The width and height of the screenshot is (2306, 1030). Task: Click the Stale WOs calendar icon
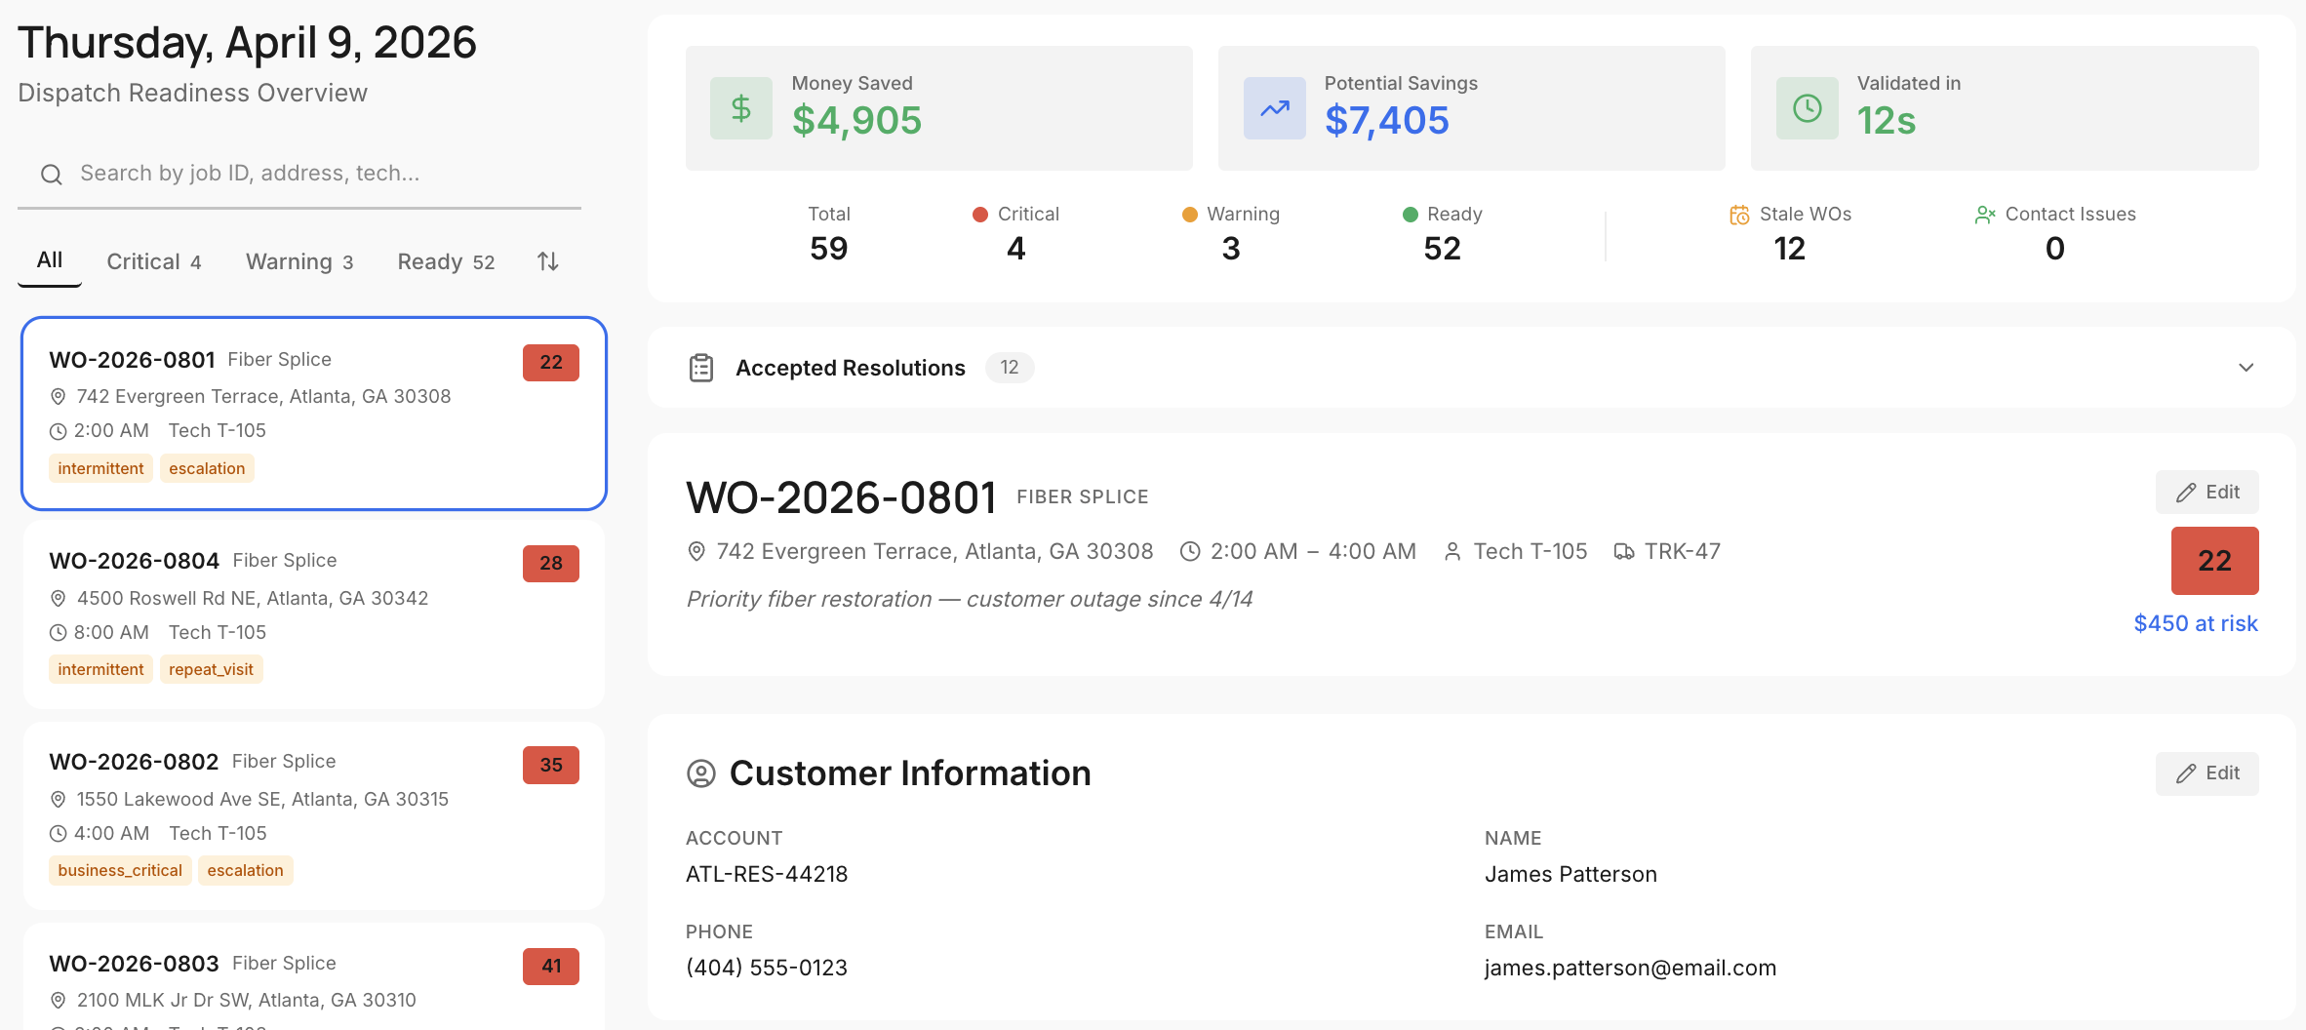coord(1739,215)
